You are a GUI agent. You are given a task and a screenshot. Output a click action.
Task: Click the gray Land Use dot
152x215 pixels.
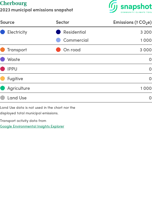point(3,98)
